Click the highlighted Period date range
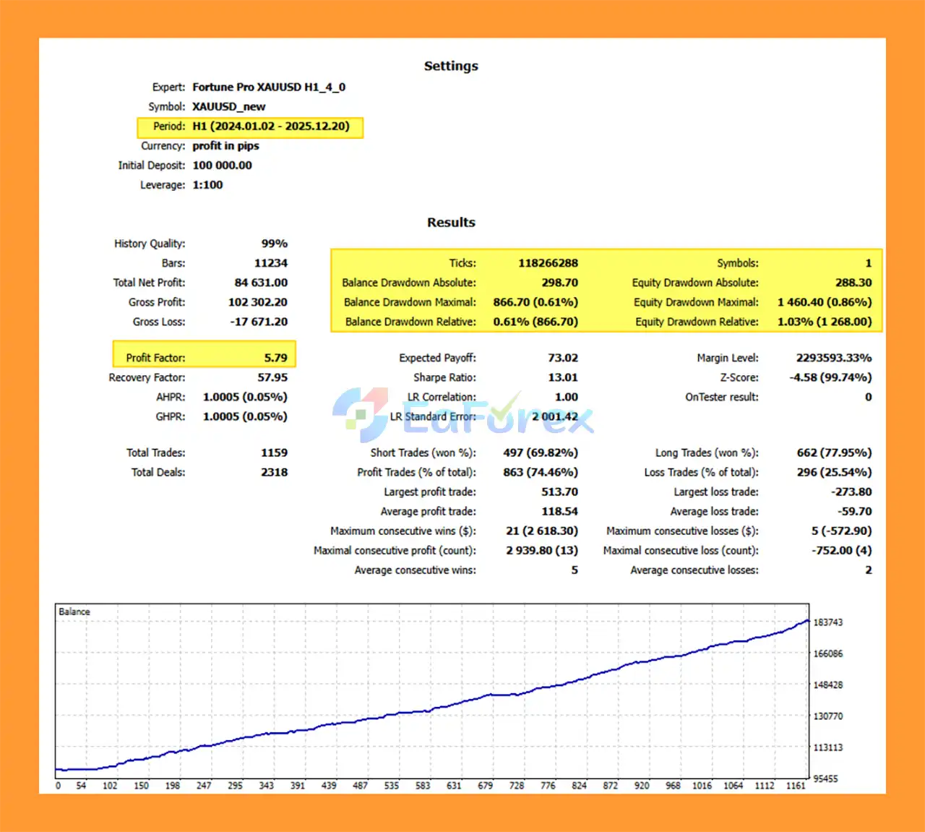The height and width of the screenshot is (832, 925). coord(270,126)
